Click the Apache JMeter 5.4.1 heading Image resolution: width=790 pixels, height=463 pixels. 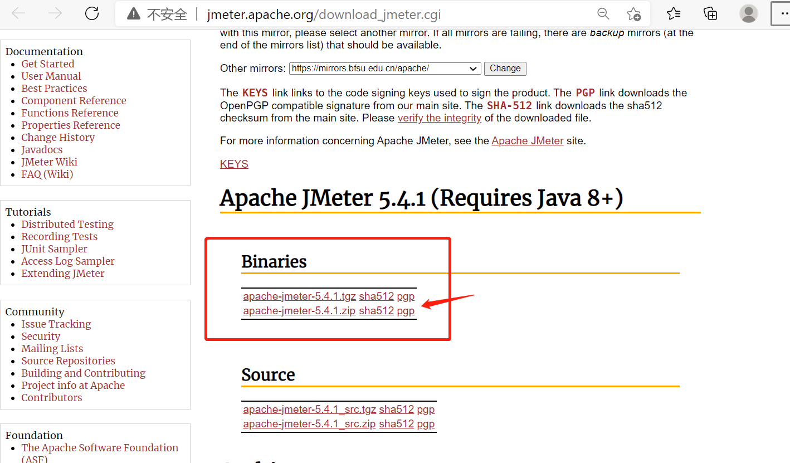[x=421, y=198]
